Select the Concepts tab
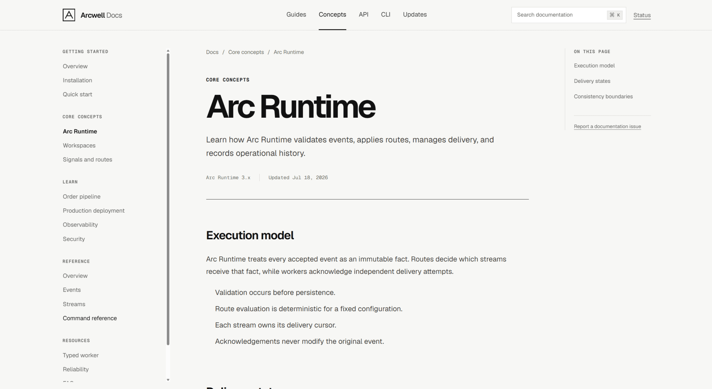This screenshot has width=712, height=389. click(332, 15)
